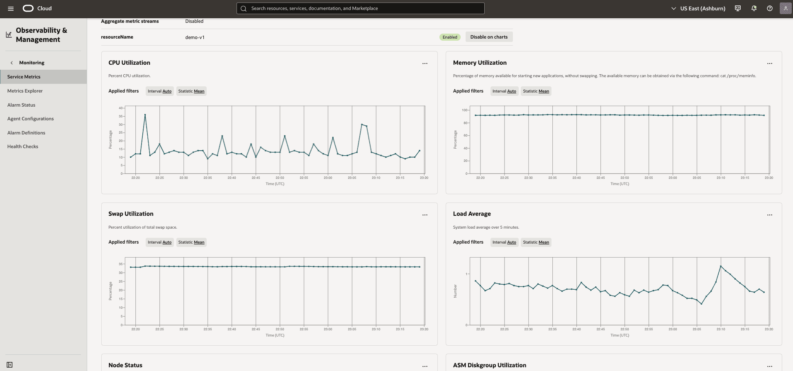793x371 pixels.
Task: Change Load Average Interval Auto filter
Action: point(504,242)
